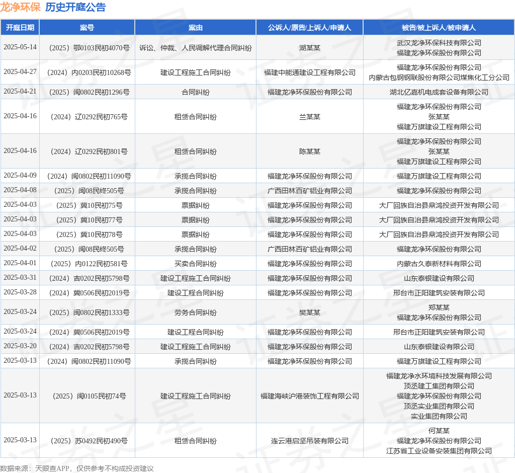
Task: Click case number (2025)闽0802民初1333号
Action: (x=89, y=313)
